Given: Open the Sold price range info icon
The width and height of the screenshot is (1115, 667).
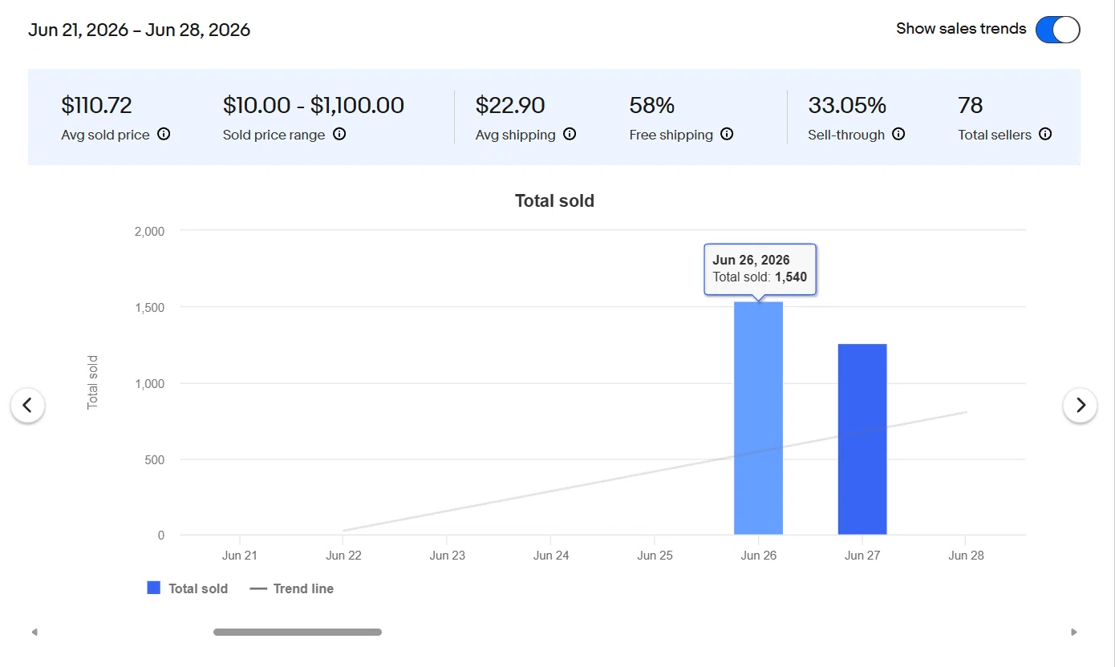Looking at the screenshot, I should pos(339,135).
